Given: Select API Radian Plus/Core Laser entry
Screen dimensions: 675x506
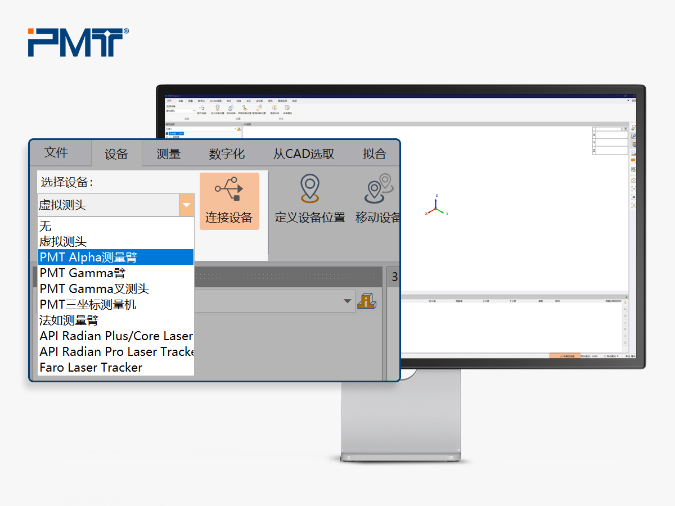Looking at the screenshot, I should [x=116, y=336].
